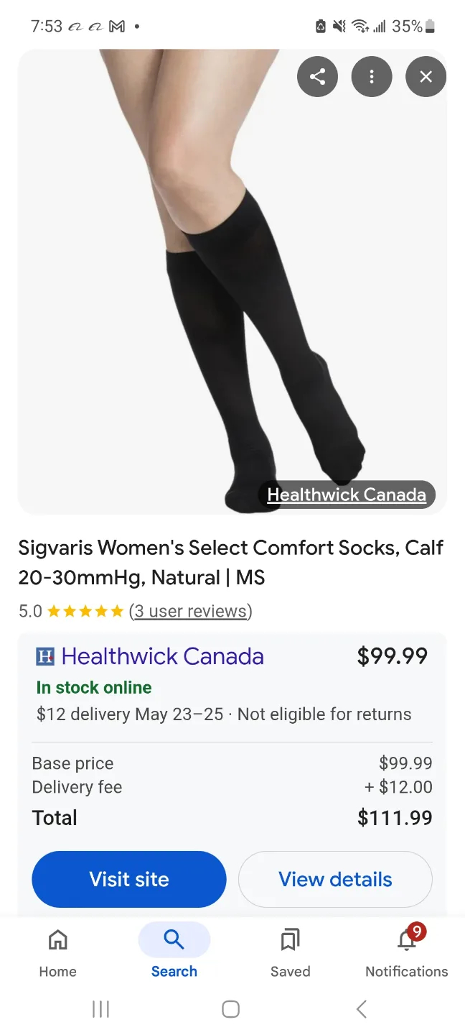This screenshot has width=465, height=1035.
Task: Tap the recent apps button
Action: (x=100, y=1008)
